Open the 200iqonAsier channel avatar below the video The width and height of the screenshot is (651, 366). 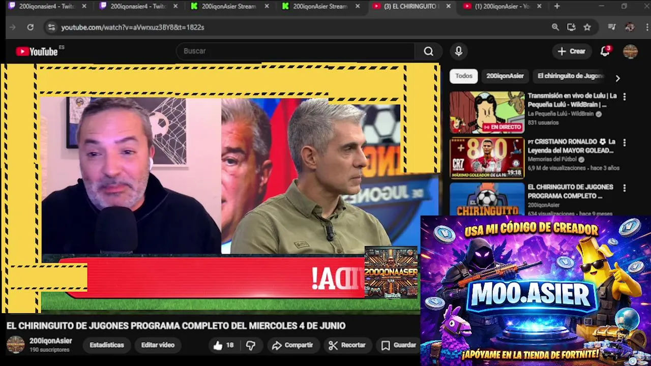[x=15, y=345]
